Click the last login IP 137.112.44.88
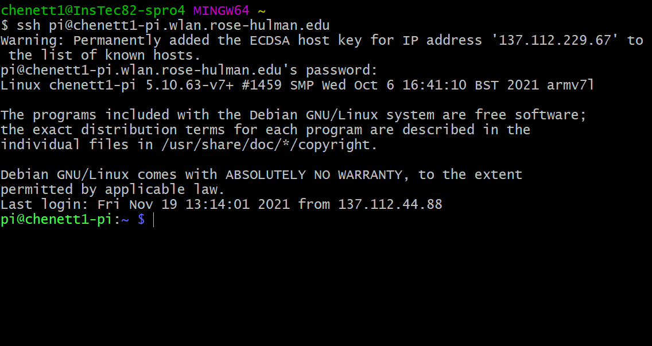This screenshot has height=346, width=652. [x=390, y=204]
